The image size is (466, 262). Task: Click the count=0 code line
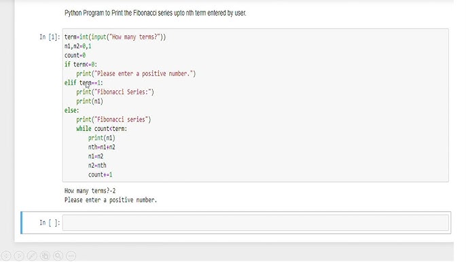75,56
